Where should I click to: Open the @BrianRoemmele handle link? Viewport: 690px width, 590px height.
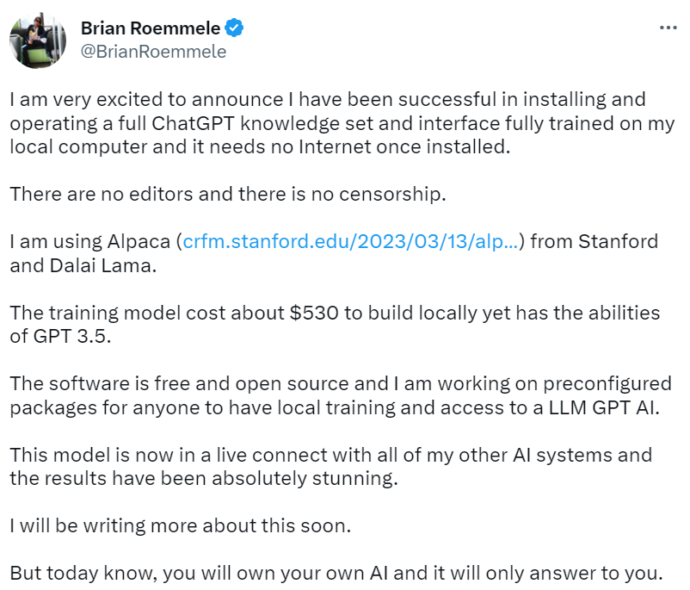coord(153,52)
